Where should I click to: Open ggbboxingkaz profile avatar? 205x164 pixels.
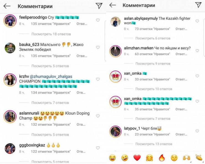pos(10,149)
